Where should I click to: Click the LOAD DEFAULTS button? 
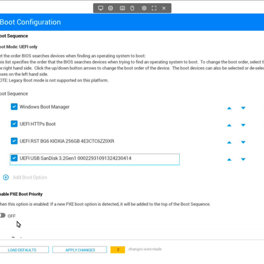click(24, 250)
